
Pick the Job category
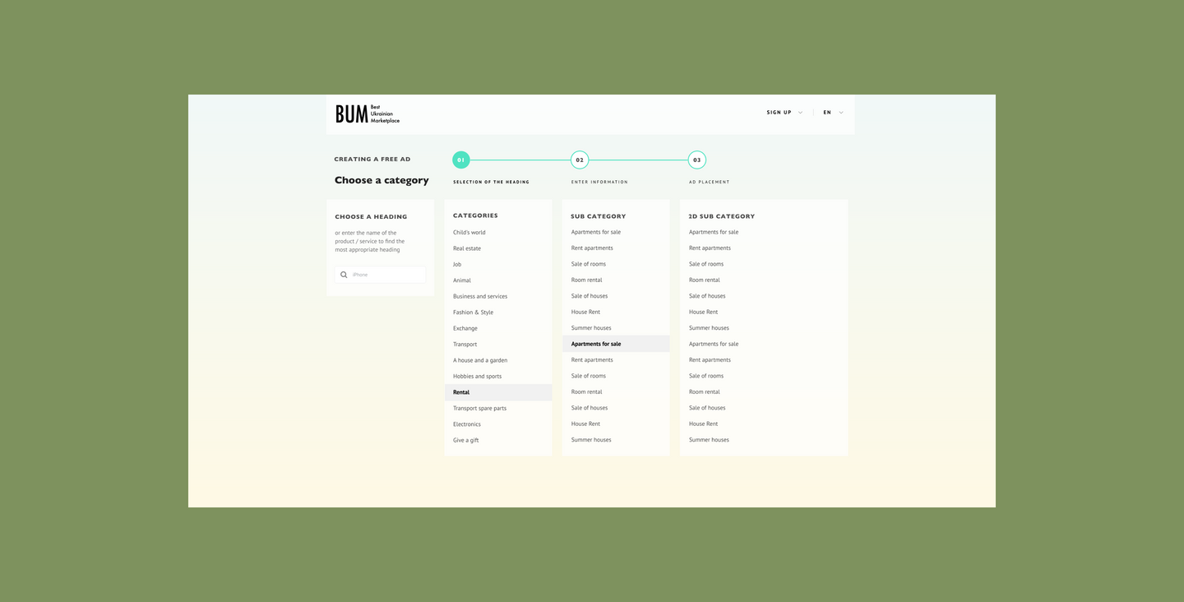457,265
